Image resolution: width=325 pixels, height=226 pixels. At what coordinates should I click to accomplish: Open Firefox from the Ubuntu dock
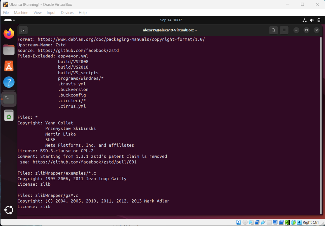9,33
